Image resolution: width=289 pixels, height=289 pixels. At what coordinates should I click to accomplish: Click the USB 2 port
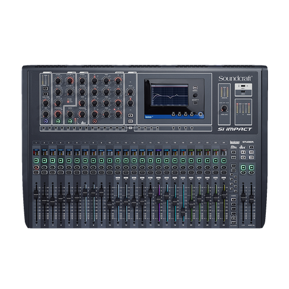point(243,92)
